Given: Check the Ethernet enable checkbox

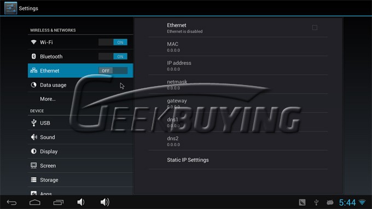Looking at the screenshot, I should pos(315,28).
